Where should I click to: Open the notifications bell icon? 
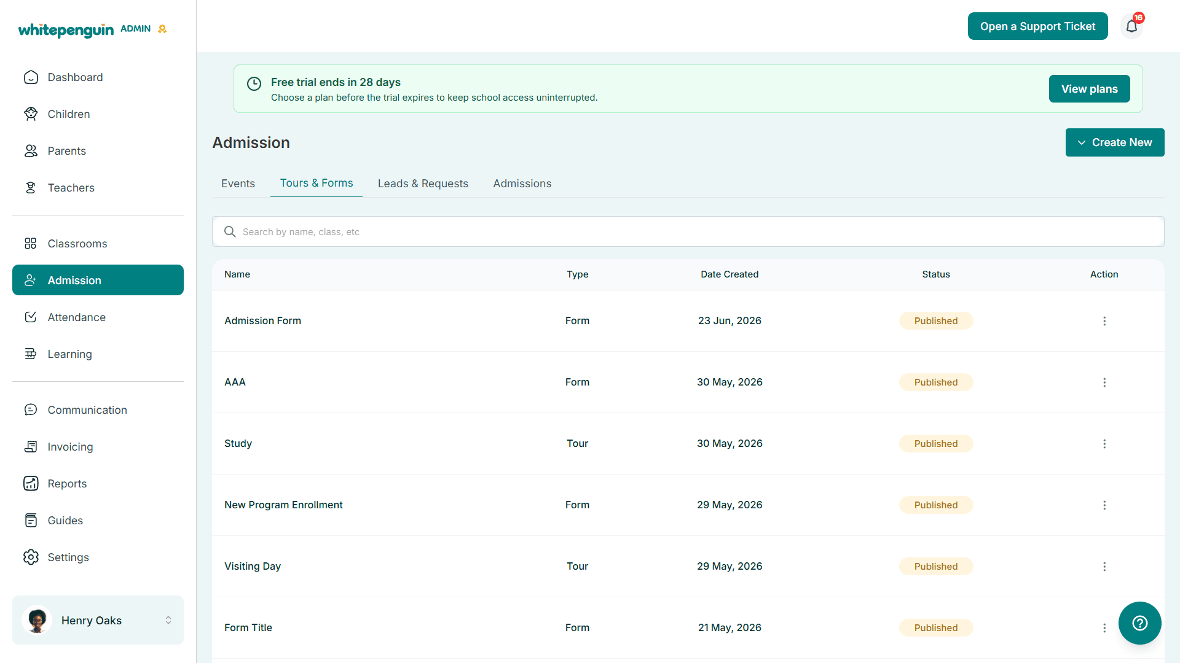coord(1131,26)
